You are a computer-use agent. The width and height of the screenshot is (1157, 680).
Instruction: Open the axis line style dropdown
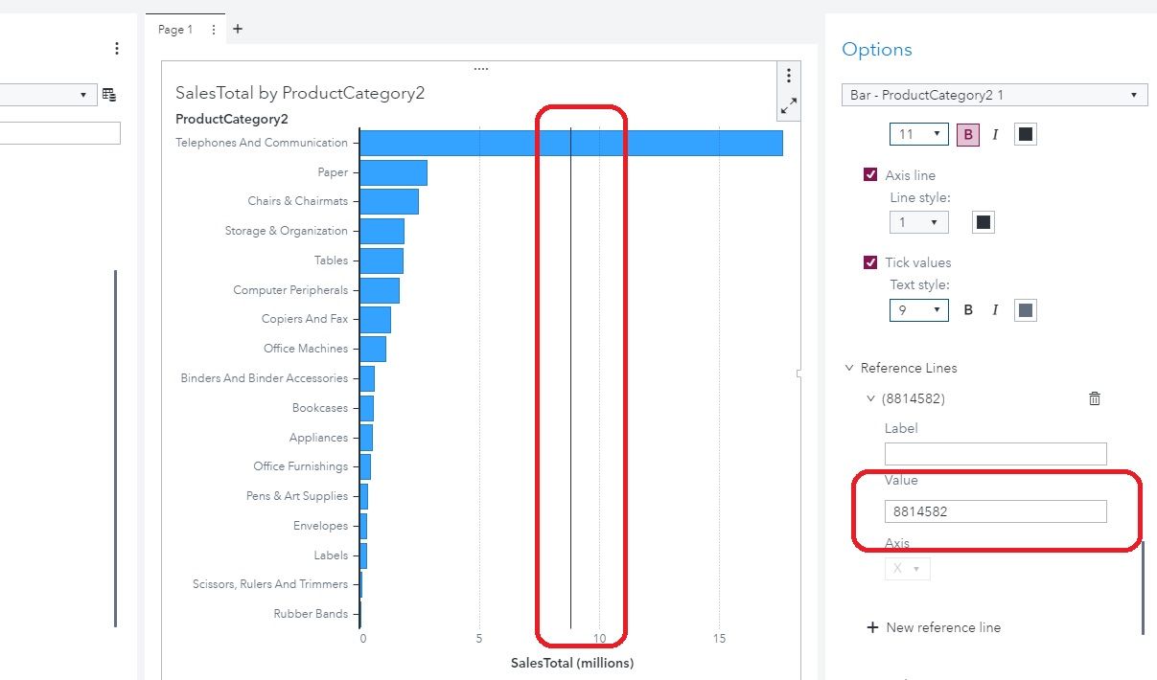(917, 221)
